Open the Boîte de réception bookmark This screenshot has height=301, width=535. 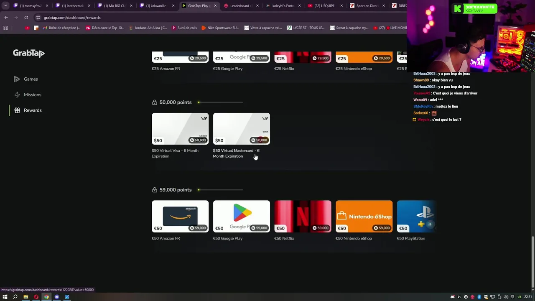[61, 28]
